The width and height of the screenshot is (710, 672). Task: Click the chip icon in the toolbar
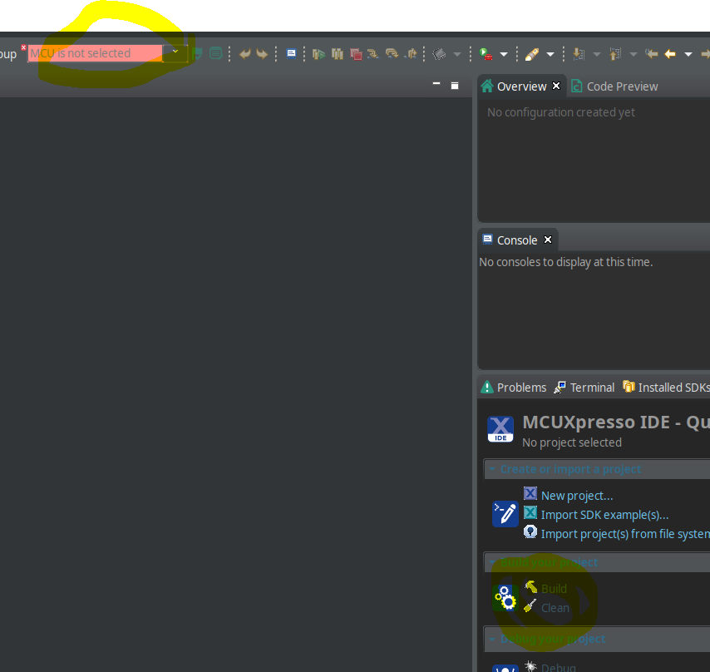coord(439,54)
